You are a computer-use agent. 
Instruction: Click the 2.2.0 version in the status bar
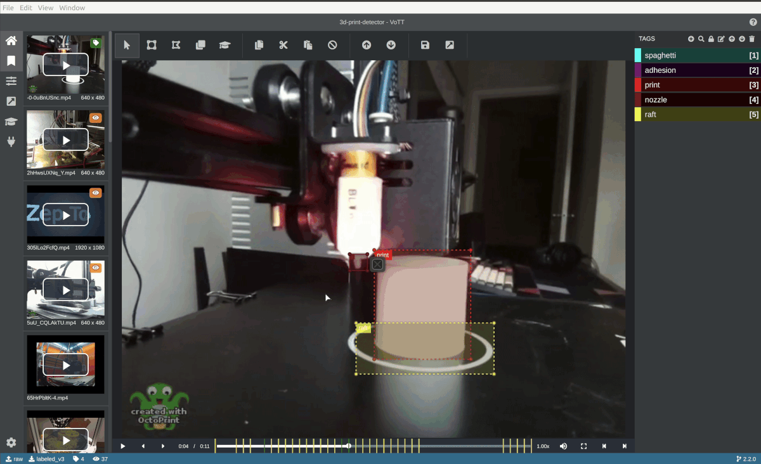coord(746,459)
